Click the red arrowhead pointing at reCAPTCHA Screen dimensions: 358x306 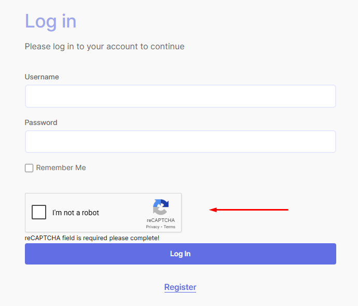213,210
